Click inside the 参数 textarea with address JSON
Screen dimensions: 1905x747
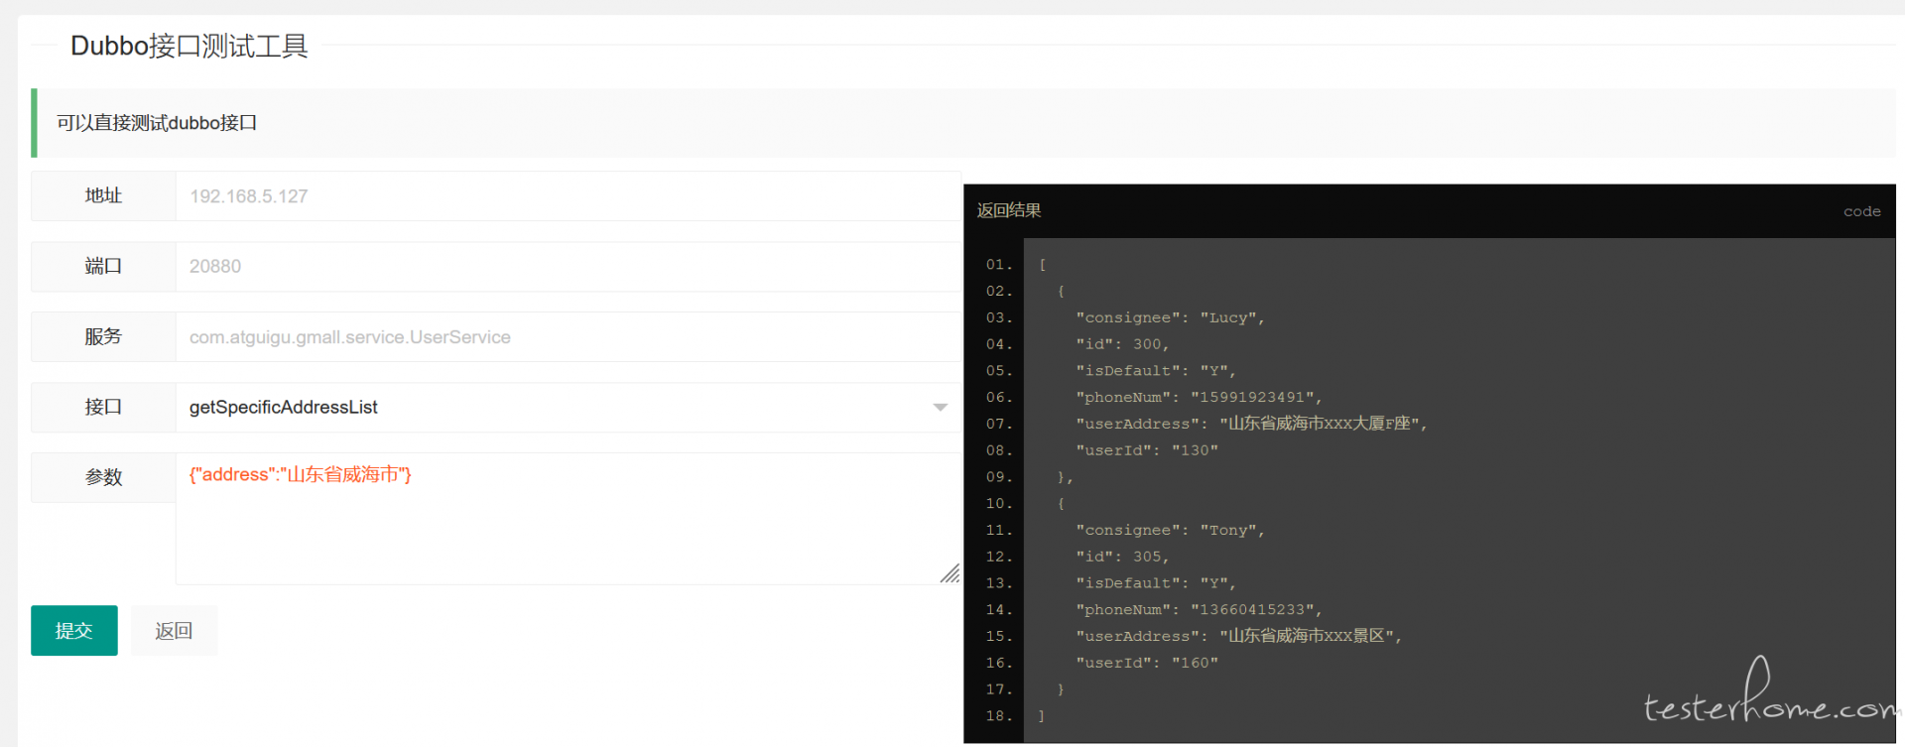[569, 518]
